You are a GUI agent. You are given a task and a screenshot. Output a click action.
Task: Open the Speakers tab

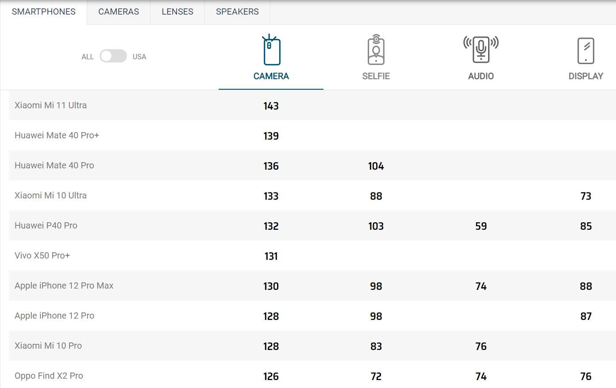click(237, 12)
